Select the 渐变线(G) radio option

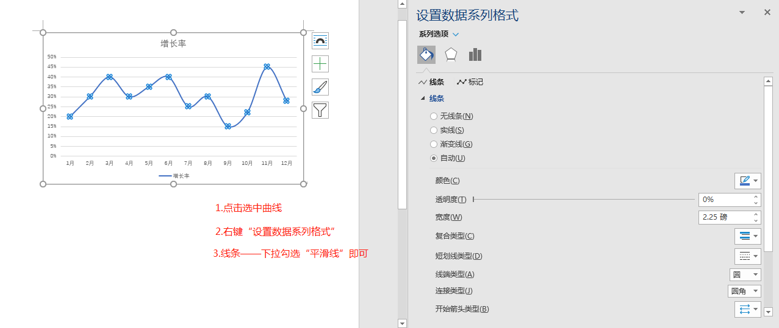(434, 144)
